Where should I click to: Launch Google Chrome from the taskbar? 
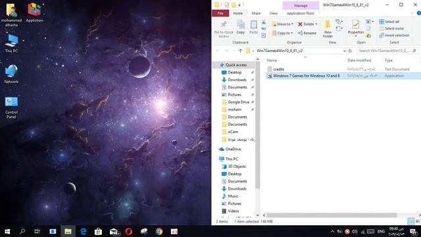[159, 231]
